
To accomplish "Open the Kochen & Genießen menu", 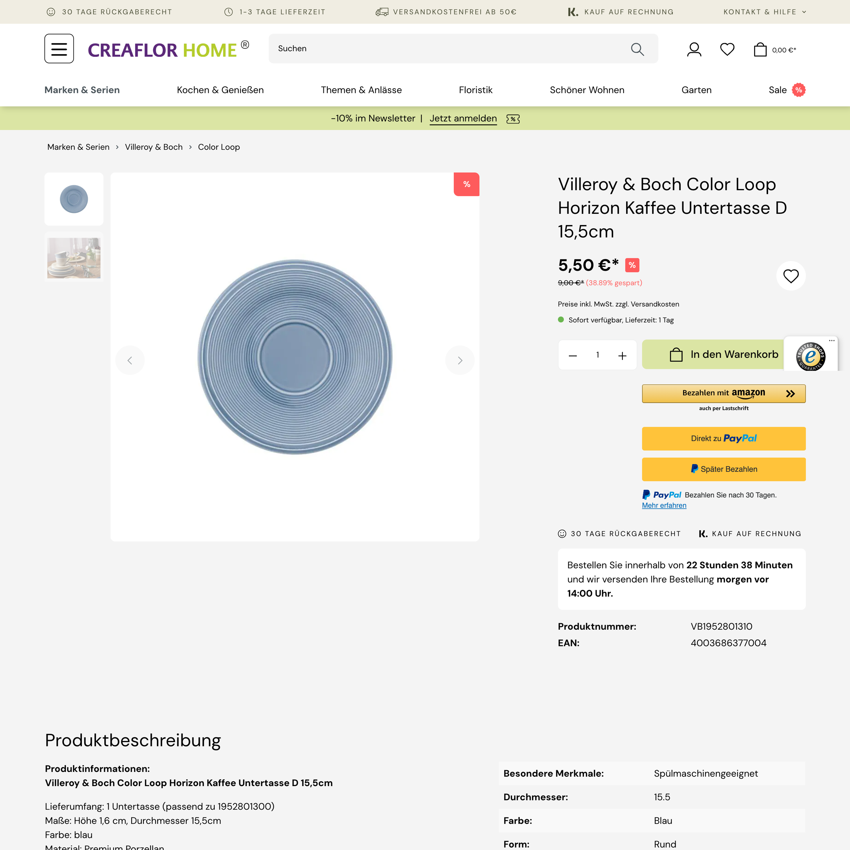I will pos(220,90).
